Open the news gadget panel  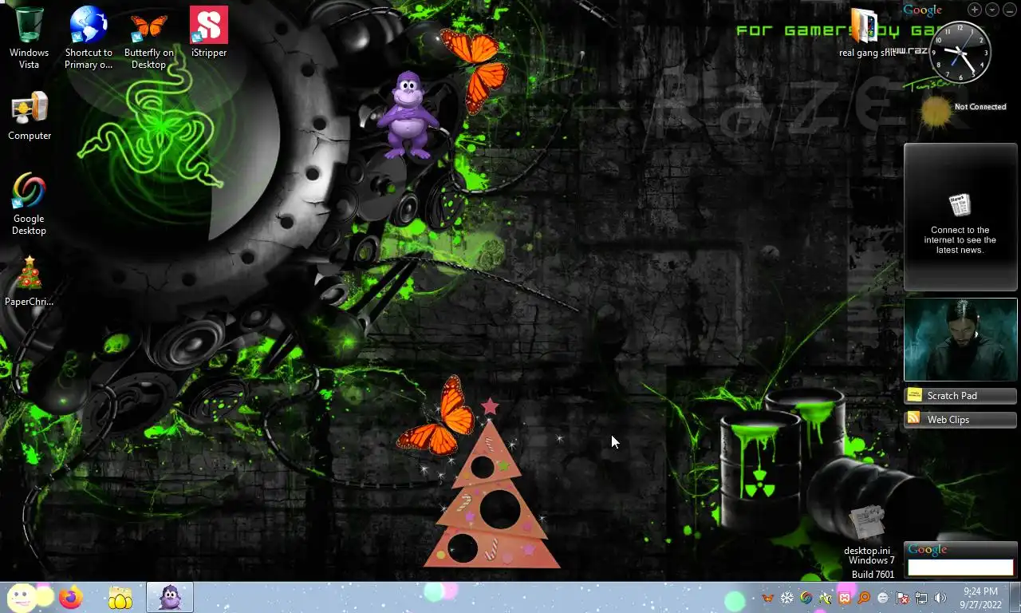point(960,217)
